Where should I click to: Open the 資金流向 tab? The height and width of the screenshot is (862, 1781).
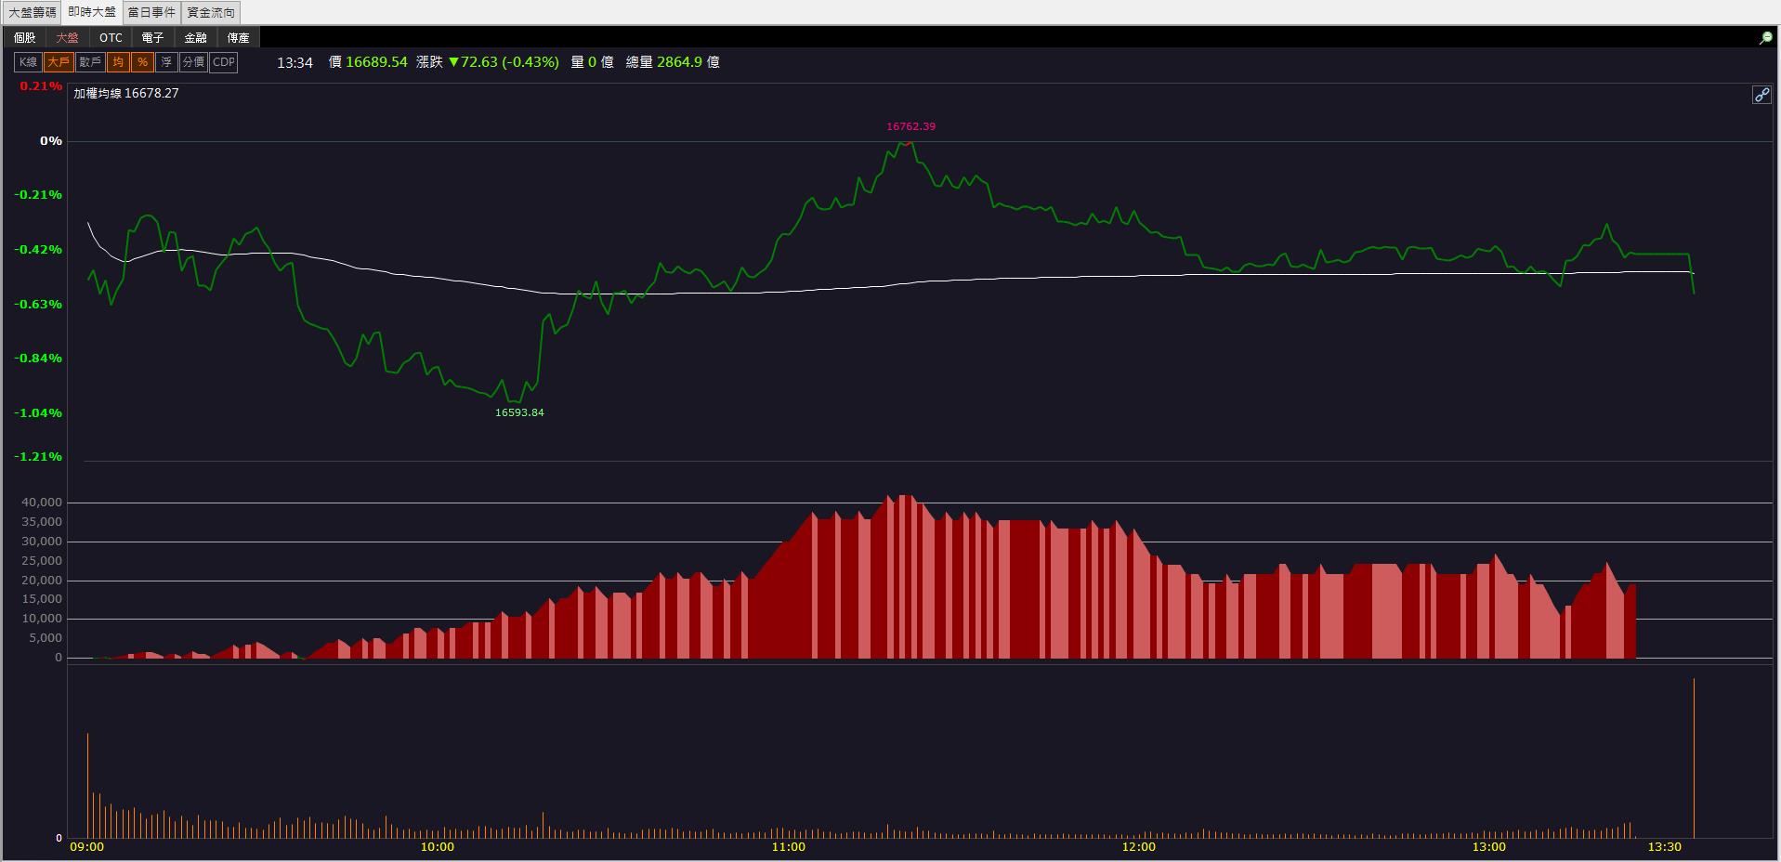tap(211, 12)
